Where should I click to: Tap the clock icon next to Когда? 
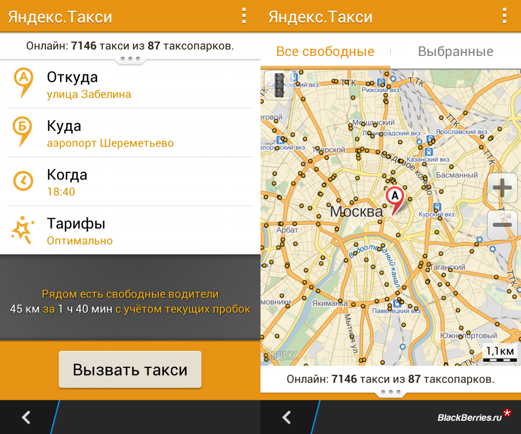click(x=23, y=181)
